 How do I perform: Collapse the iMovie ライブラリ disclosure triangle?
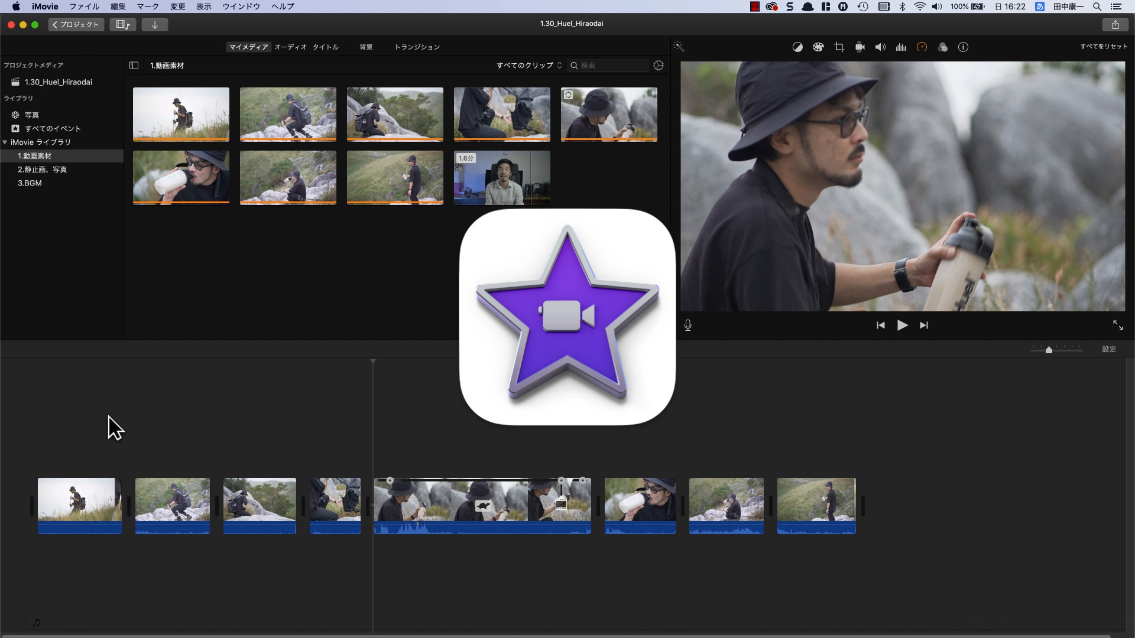pyautogui.click(x=5, y=142)
